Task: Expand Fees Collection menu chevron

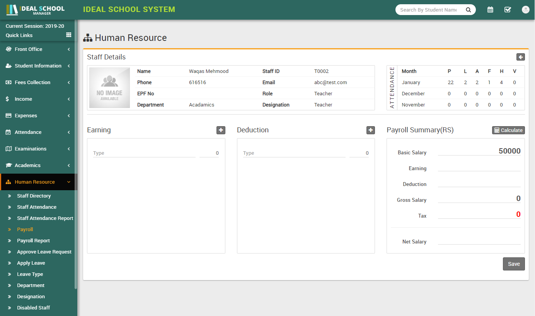Action: pos(69,83)
